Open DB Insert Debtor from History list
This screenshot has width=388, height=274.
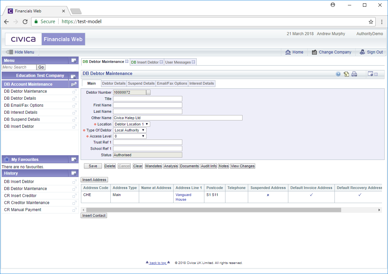click(x=19, y=182)
